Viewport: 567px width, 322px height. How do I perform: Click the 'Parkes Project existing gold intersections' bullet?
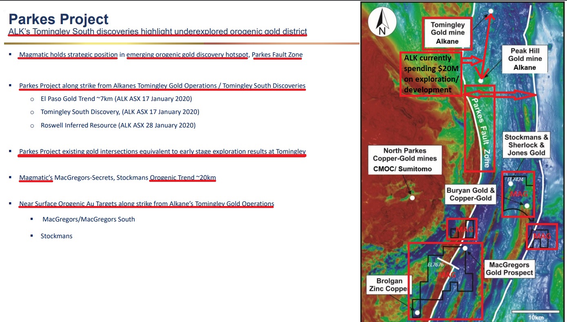coord(162,152)
